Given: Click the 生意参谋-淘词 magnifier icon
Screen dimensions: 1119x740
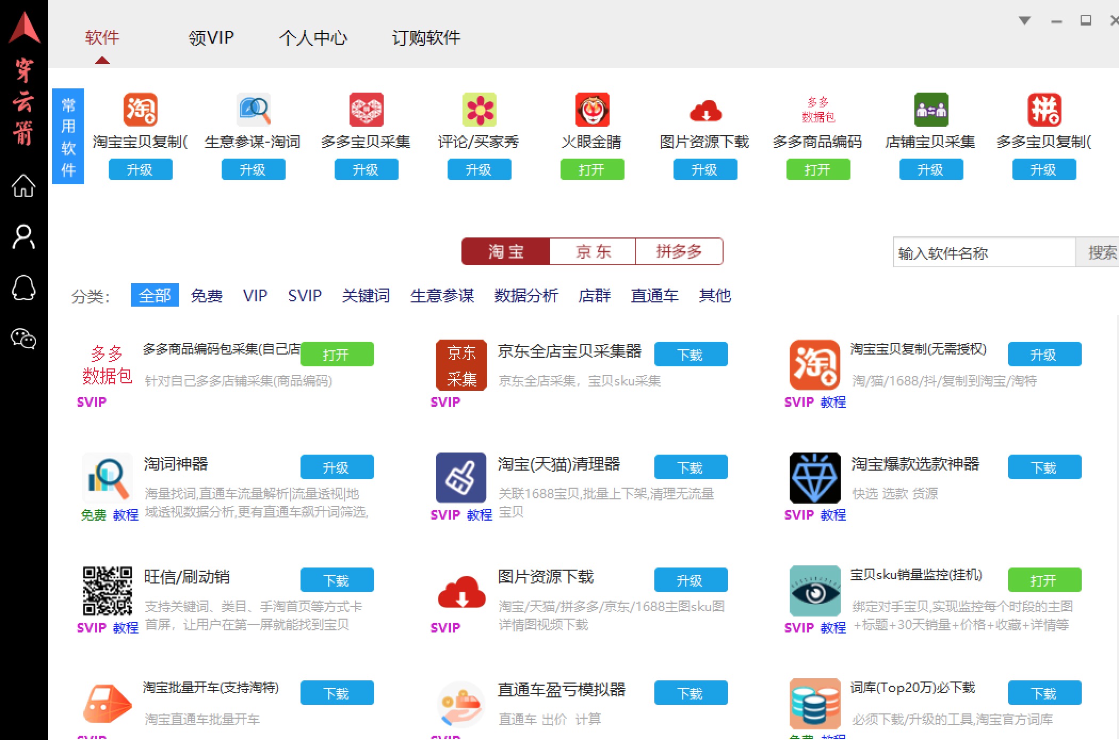Looking at the screenshot, I should [x=254, y=110].
